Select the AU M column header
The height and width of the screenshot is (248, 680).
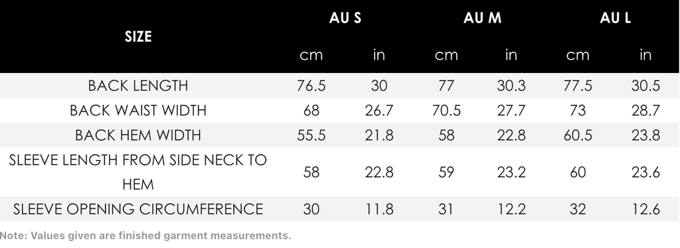482,18
